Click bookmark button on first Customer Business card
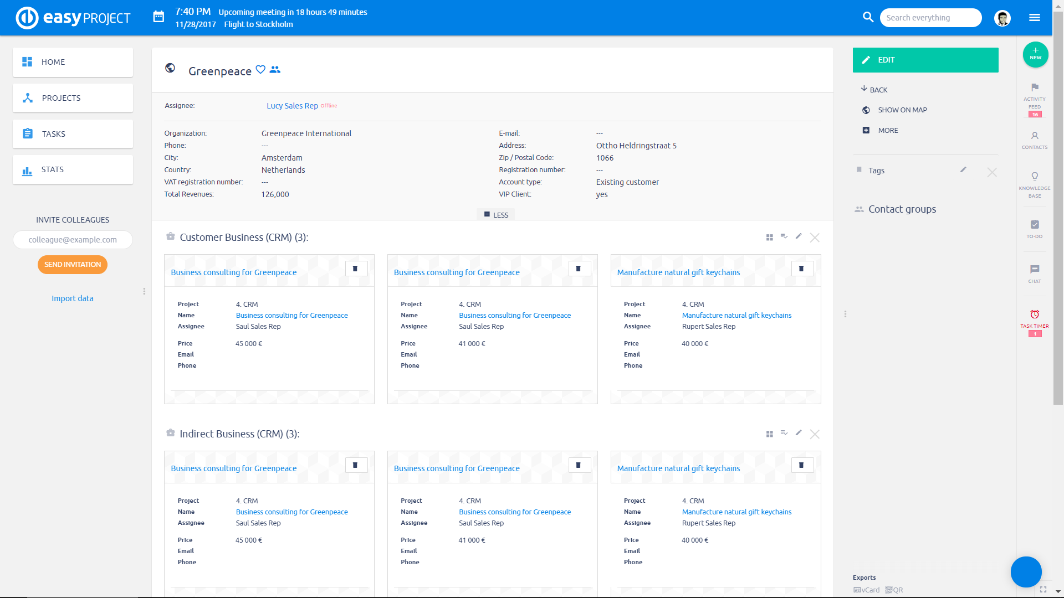Screen dimensions: 1064x598 356,269
